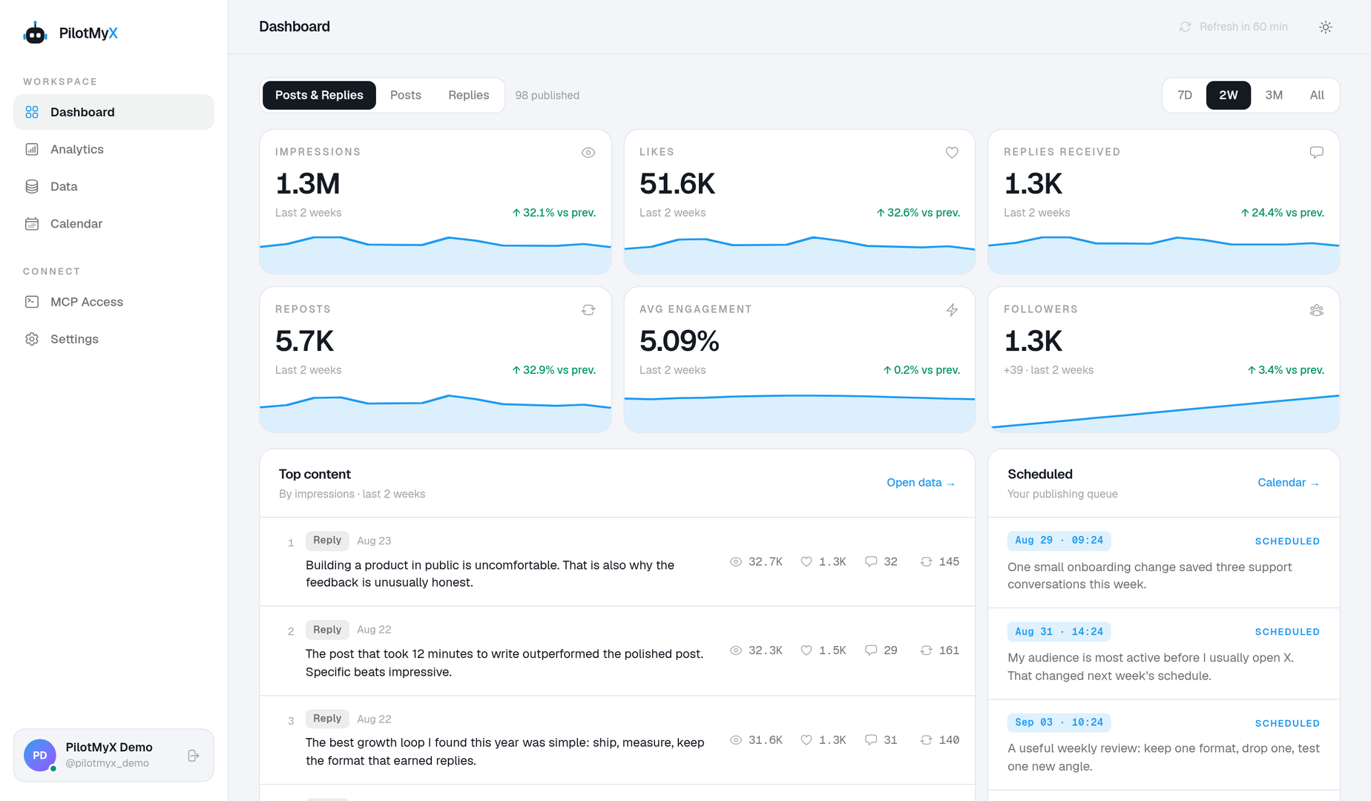This screenshot has width=1371, height=801.
Task: Click the Impressions sparkline chart
Action: (x=435, y=254)
